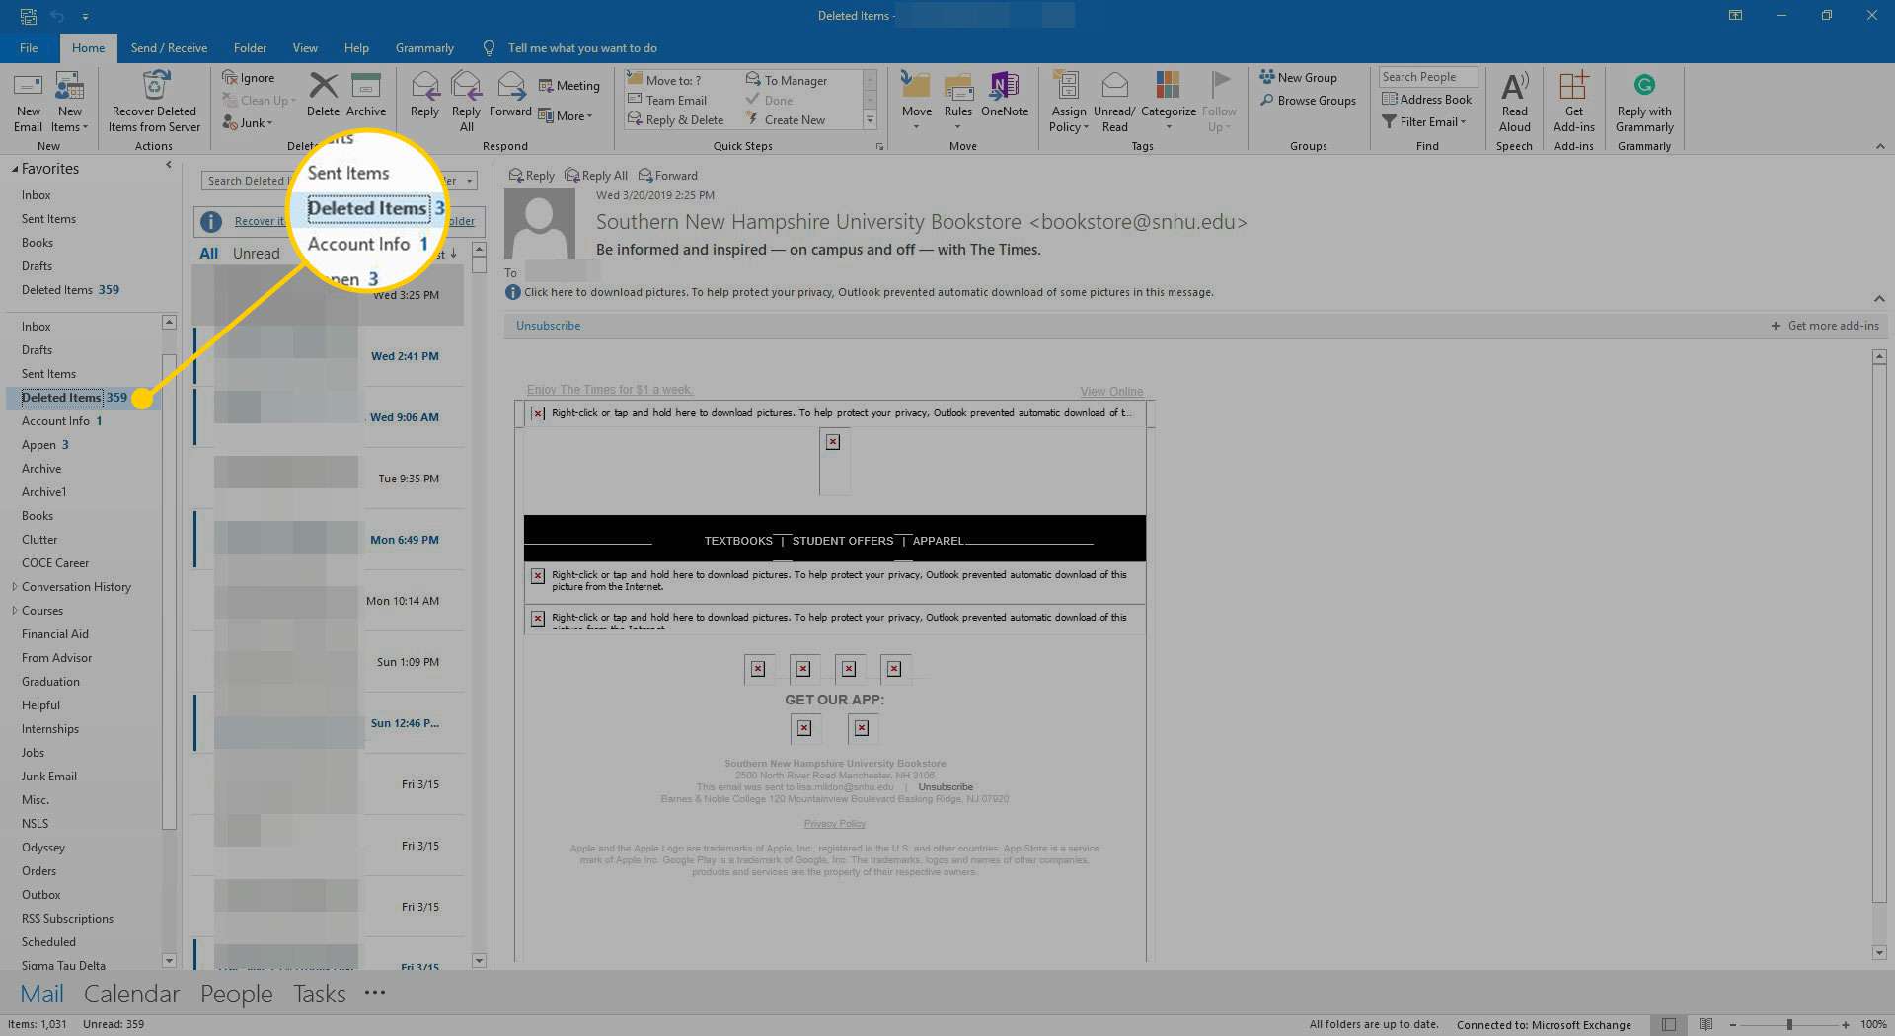Collapse the Favorites section
This screenshot has height=1036, width=1895.
(15, 170)
